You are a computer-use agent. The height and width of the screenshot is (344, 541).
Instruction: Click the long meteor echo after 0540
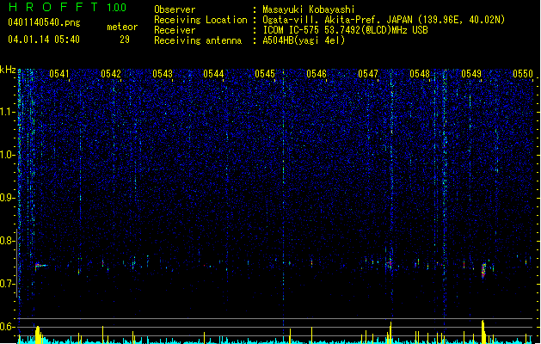[41, 266]
